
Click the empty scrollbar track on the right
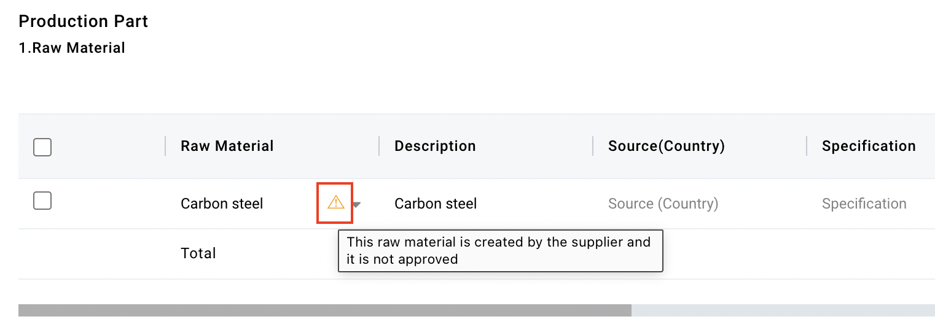pos(783,310)
